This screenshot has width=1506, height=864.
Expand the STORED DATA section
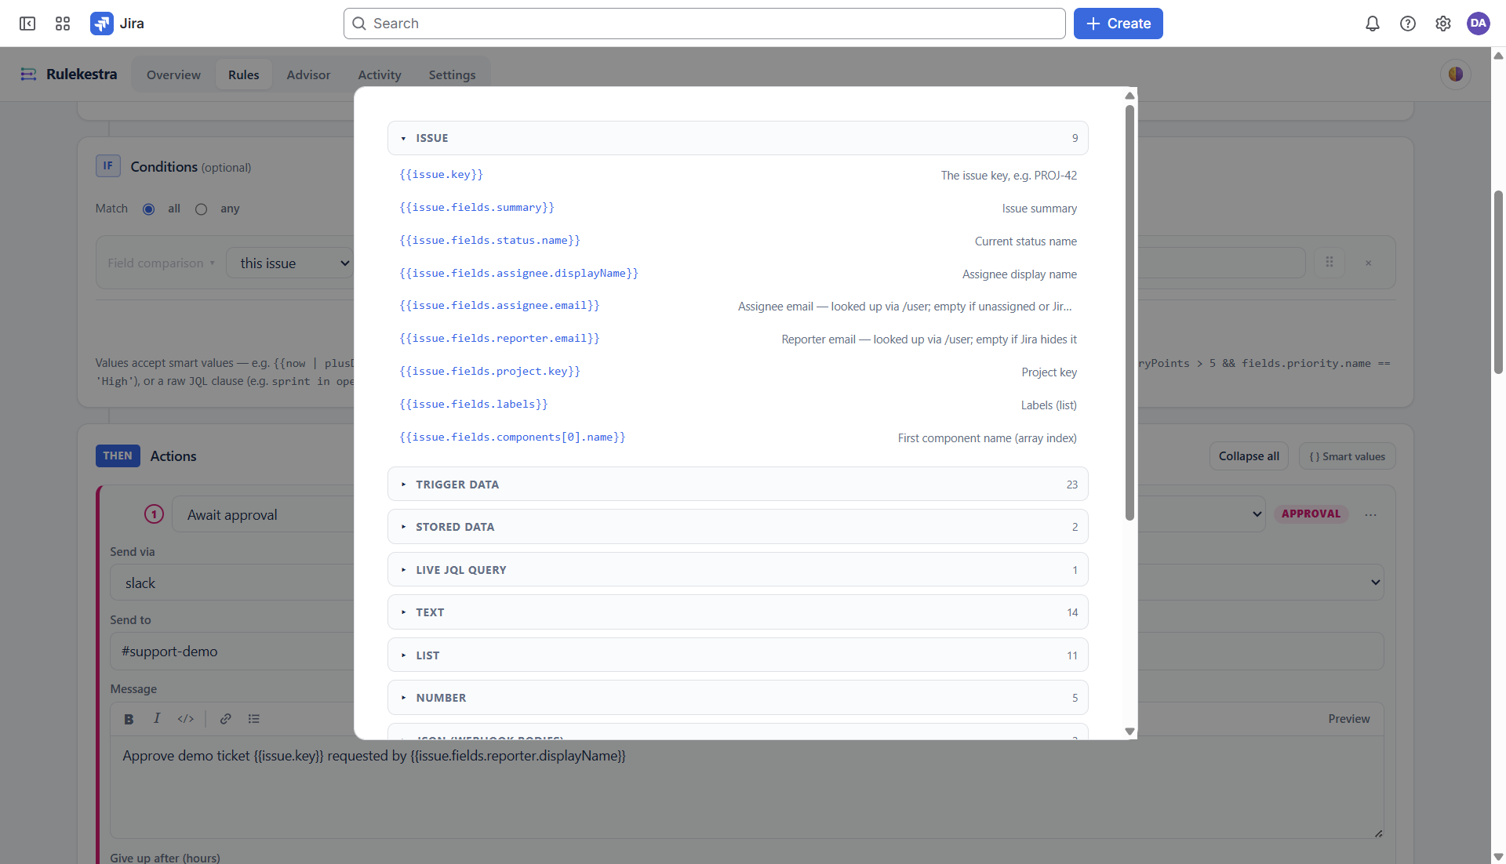(738, 527)
